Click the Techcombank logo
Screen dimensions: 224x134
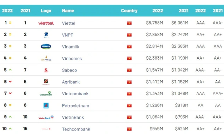pos(46,129)
